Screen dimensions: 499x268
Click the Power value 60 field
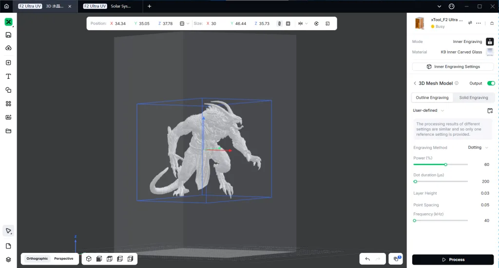click(x=486, y=165)
